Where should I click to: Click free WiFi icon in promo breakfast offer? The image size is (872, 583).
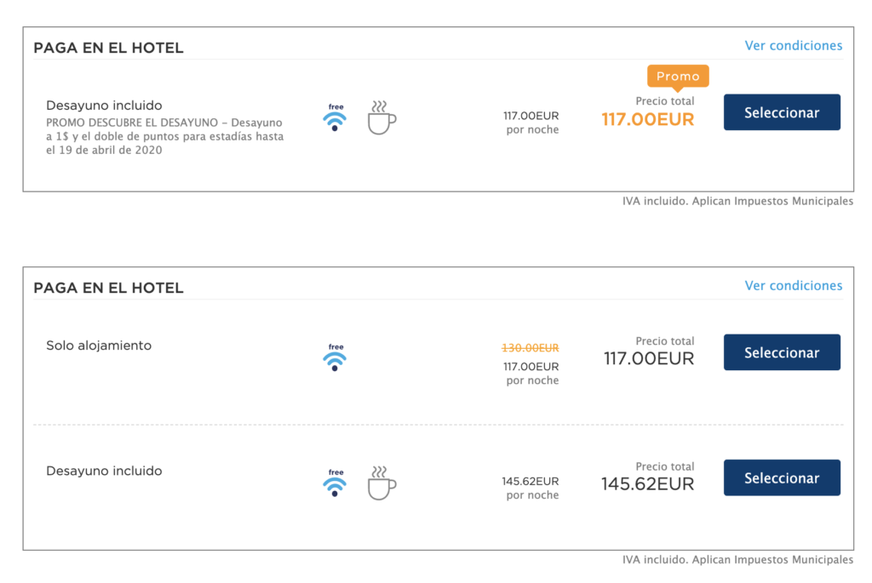click(x=335, y=117)
